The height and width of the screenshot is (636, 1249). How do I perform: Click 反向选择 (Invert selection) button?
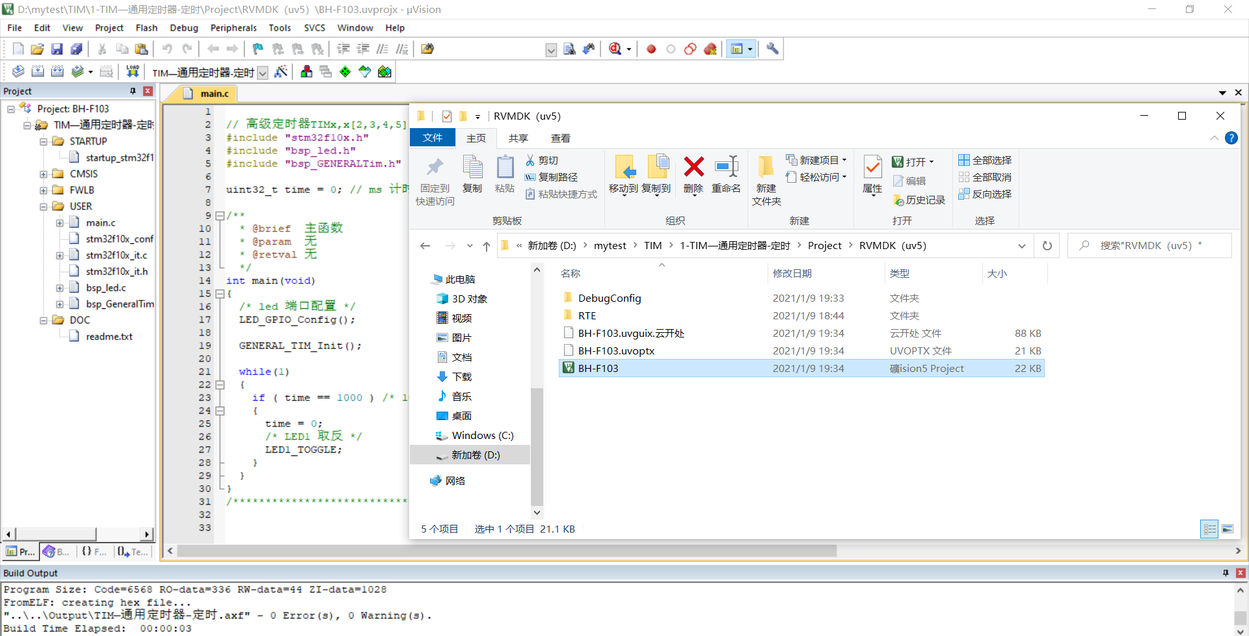(985, 194)
